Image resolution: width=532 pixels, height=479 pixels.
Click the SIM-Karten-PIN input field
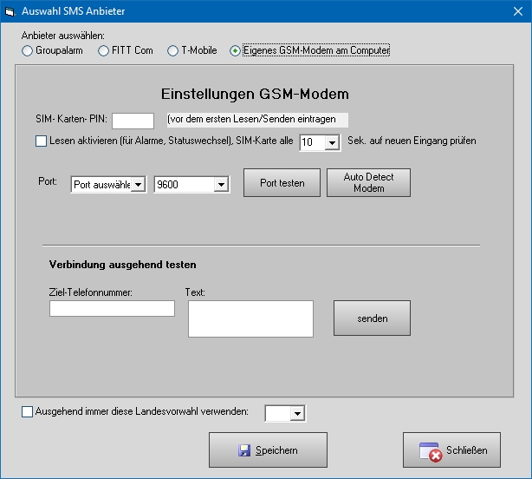[133, 121]
